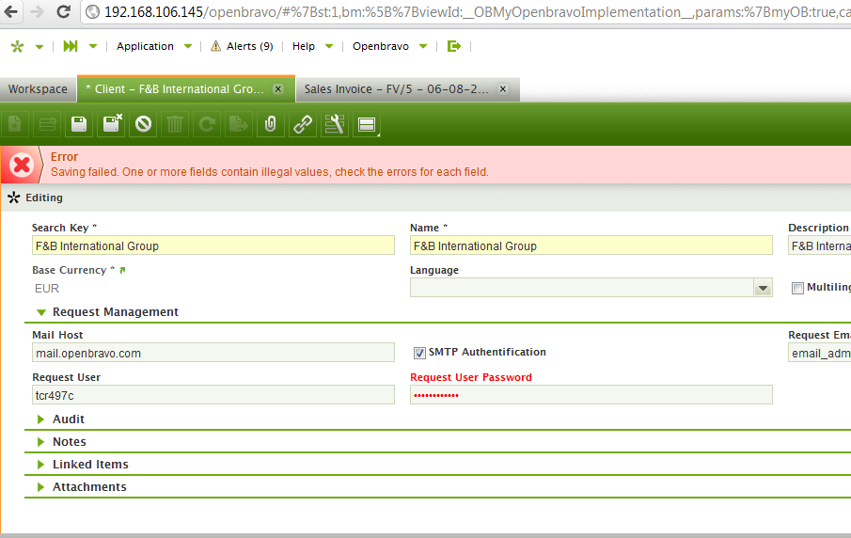The height and width of the screenshot is (538, 851).
Task: Reload the page with the refresh icon
Action: (64, 11)
